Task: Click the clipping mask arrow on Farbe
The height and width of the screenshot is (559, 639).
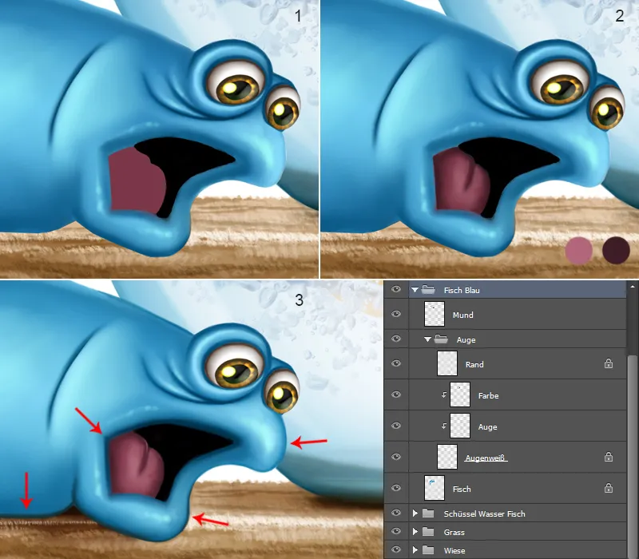Action: coord(444,394)
